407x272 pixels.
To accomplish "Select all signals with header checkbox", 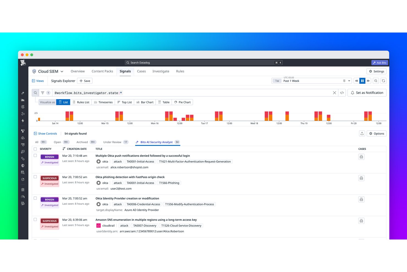I will pyautogui.click(x=35, y=149).
